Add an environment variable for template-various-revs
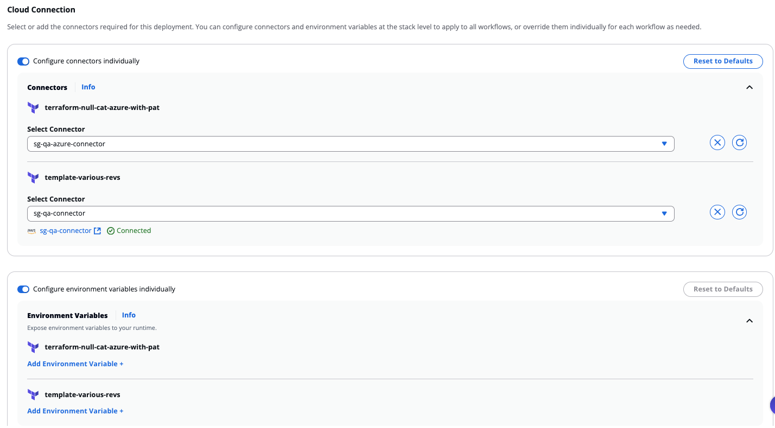 [75, 411]
